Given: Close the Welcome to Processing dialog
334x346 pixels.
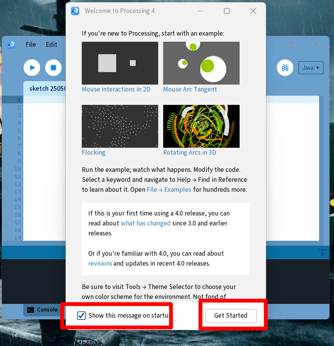Looking at the screenshot, I should (x=253, y=11).
